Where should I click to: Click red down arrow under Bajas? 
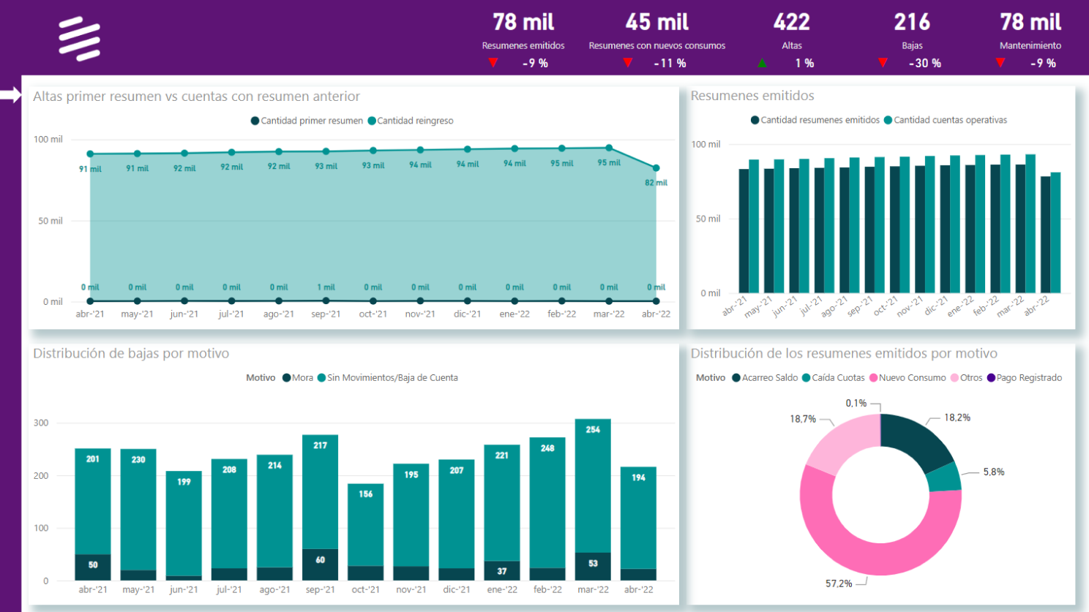click(x=883, y=63)
